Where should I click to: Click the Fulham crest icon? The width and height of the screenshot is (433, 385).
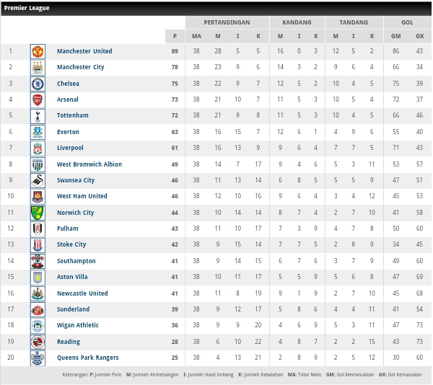(x=38, y=229)
